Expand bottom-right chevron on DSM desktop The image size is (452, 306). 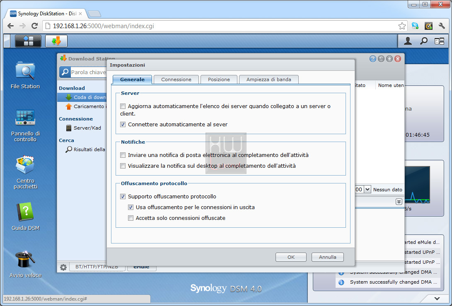437,299
